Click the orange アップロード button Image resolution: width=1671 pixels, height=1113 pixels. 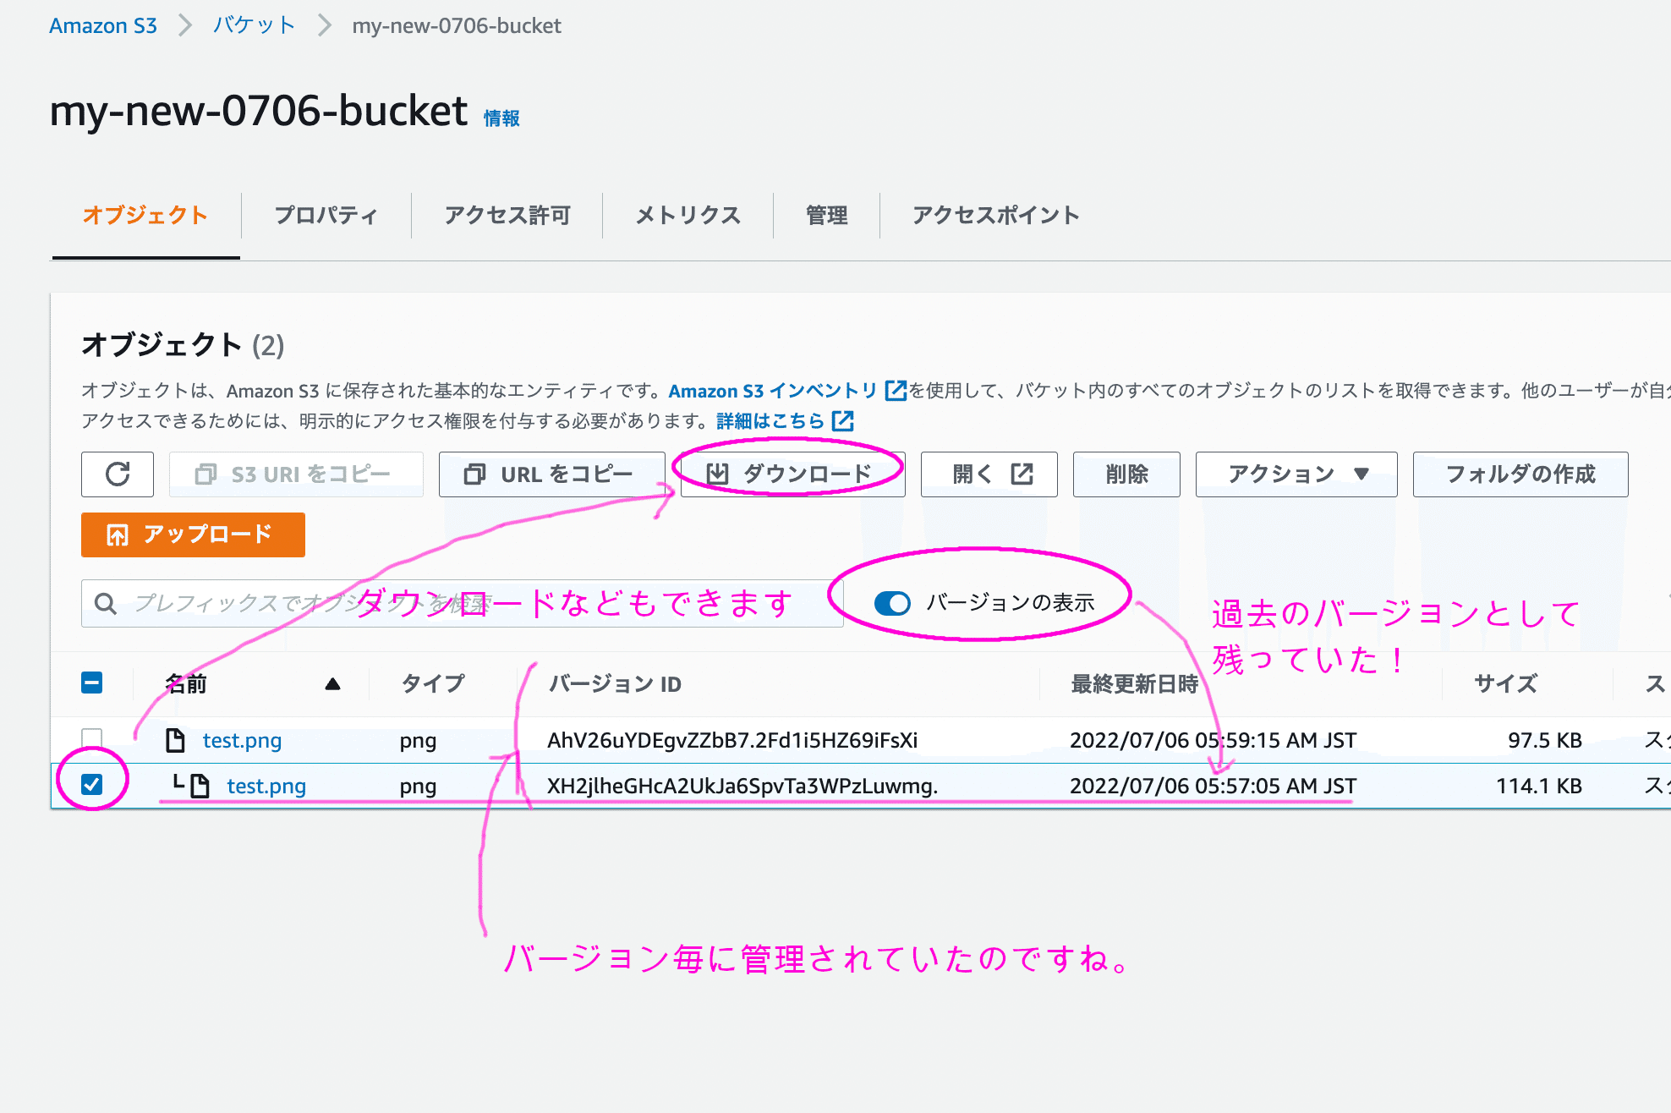[x=193, y=535]
